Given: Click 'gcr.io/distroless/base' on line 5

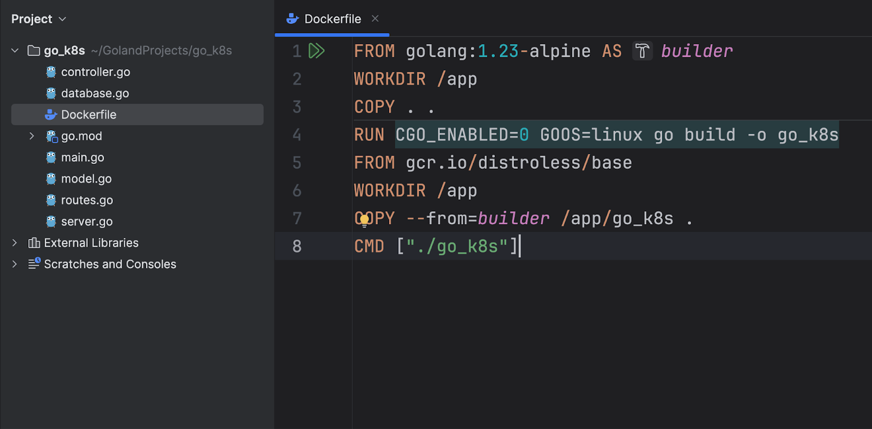Looking at the screenshot, I should click(x=519, y=162).
